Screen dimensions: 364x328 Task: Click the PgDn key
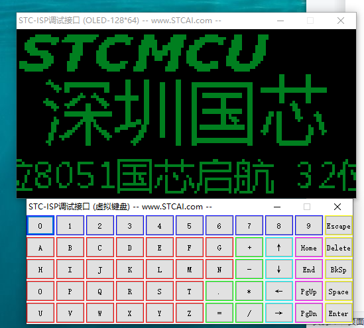[x=309, y=313]
